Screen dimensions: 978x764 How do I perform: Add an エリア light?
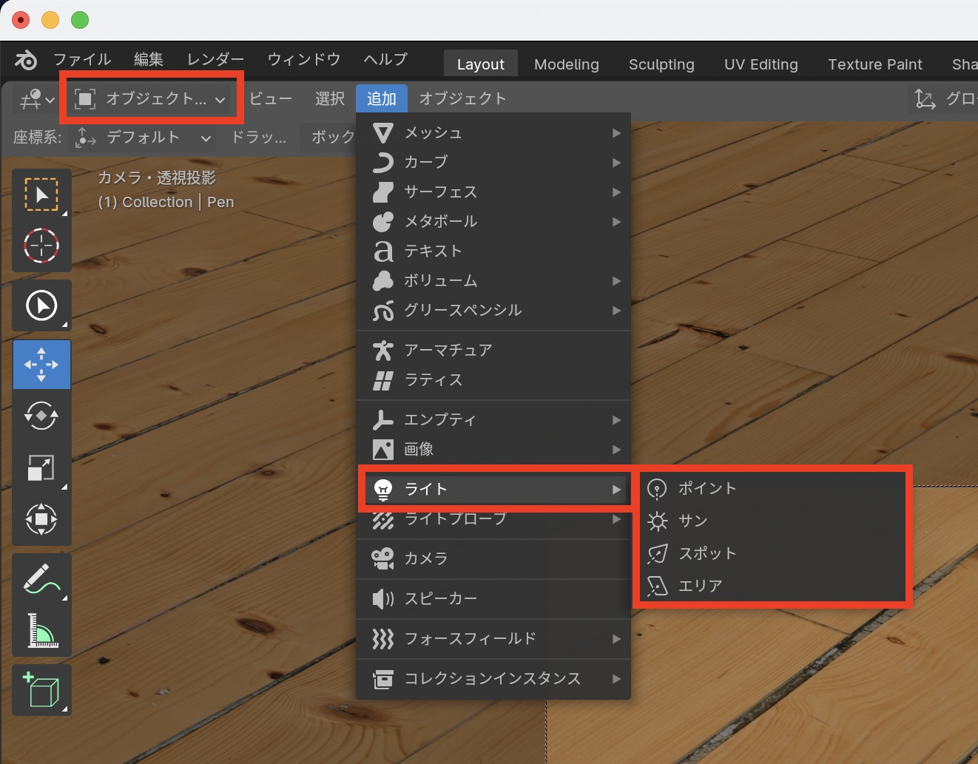click(x=701, y=586)
